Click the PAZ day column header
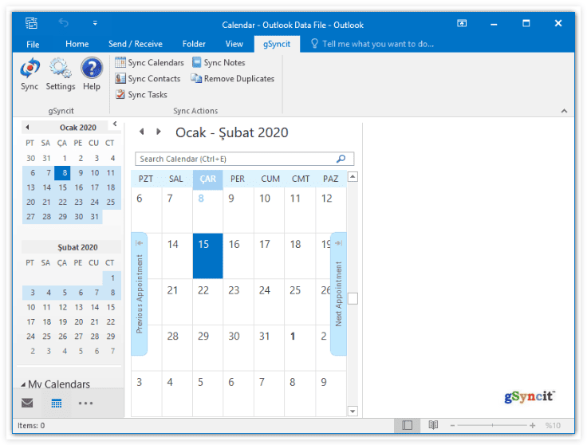 (x=331, y=179)
